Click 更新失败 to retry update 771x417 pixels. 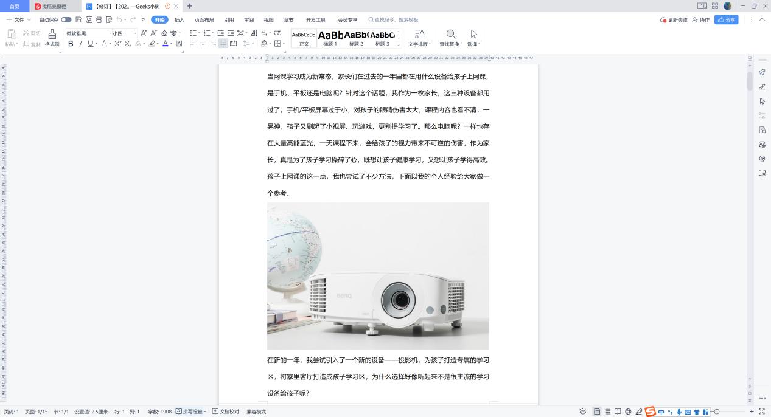coord(674,19)
